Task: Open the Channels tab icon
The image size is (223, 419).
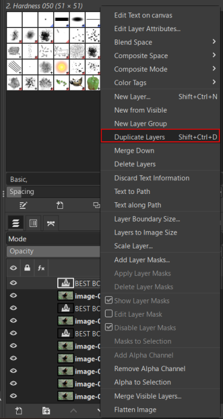Action: click(33, 223)
